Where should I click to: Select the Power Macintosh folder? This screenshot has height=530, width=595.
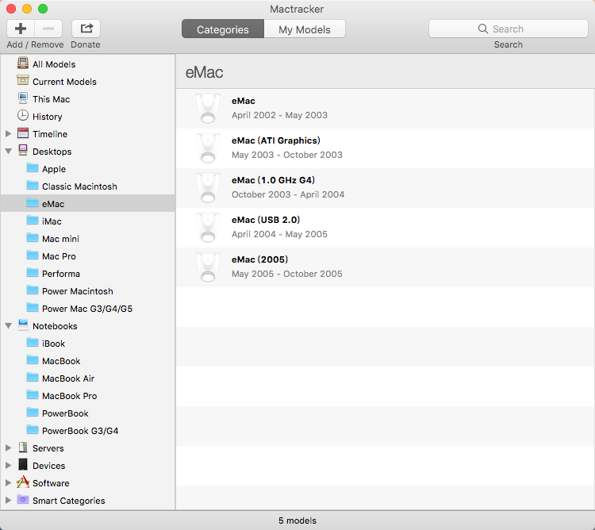87,291
